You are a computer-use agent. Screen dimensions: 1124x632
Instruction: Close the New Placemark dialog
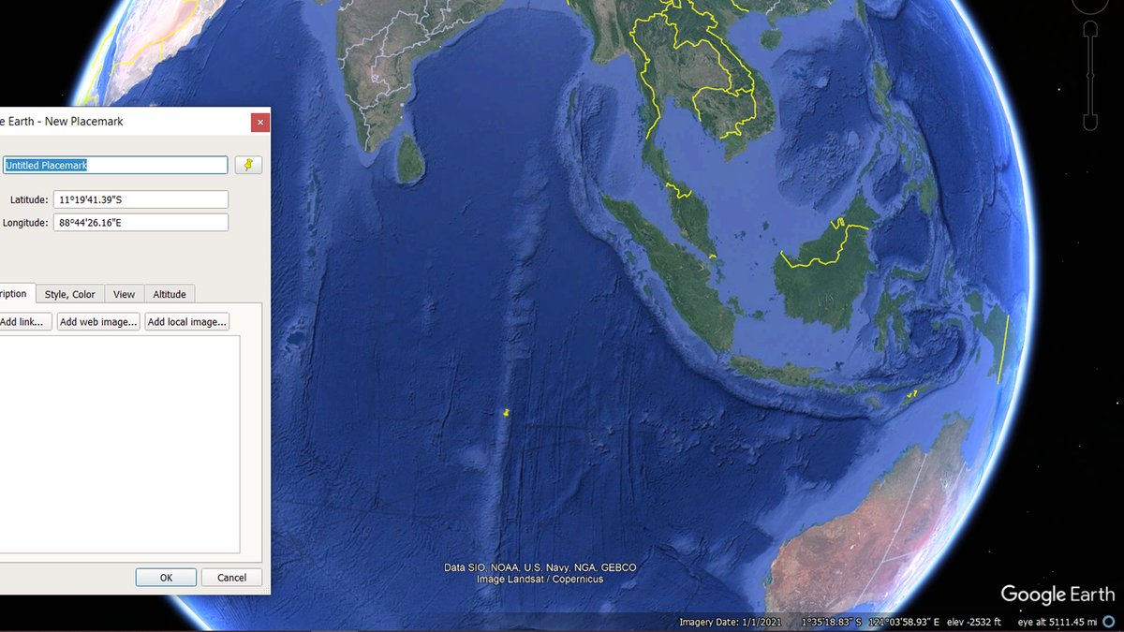tap(260, 122)
